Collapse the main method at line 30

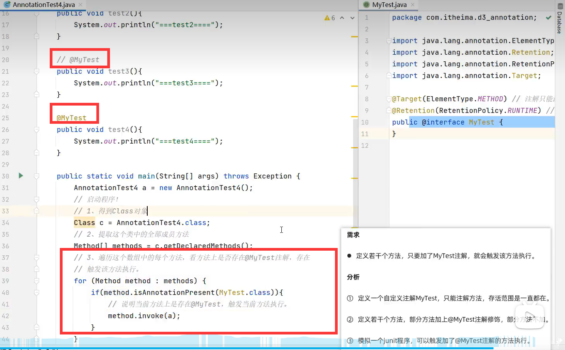coord(37,176)
